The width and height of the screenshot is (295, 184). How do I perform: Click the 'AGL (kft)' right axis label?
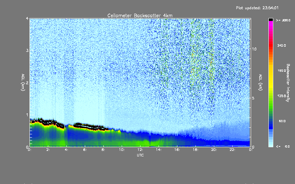[x=261, y=82]
